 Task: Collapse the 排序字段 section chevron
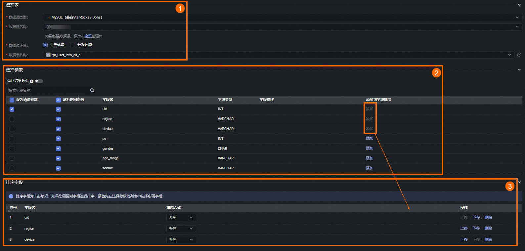tap(519, 182)
